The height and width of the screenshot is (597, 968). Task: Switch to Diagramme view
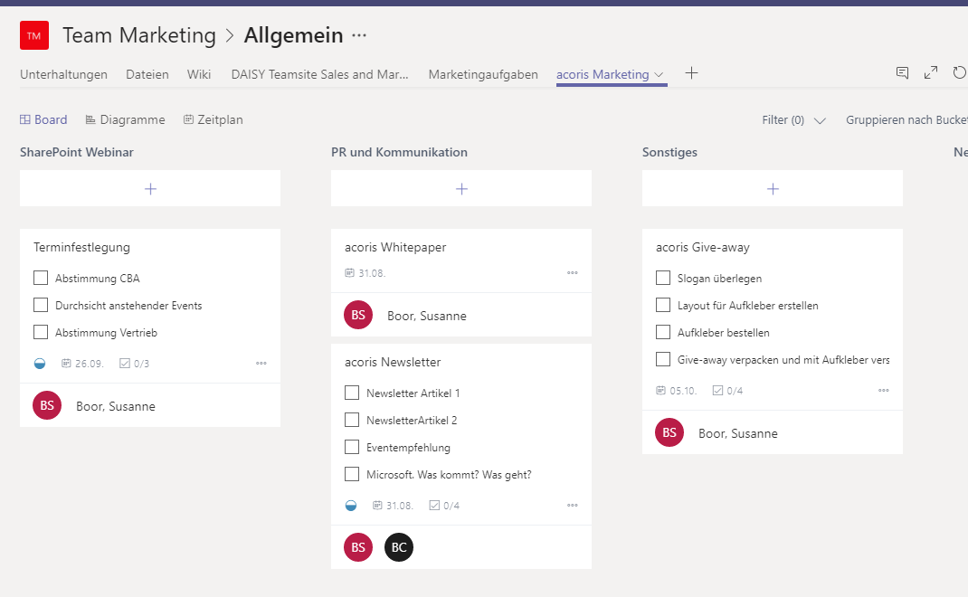click(126, 119)
